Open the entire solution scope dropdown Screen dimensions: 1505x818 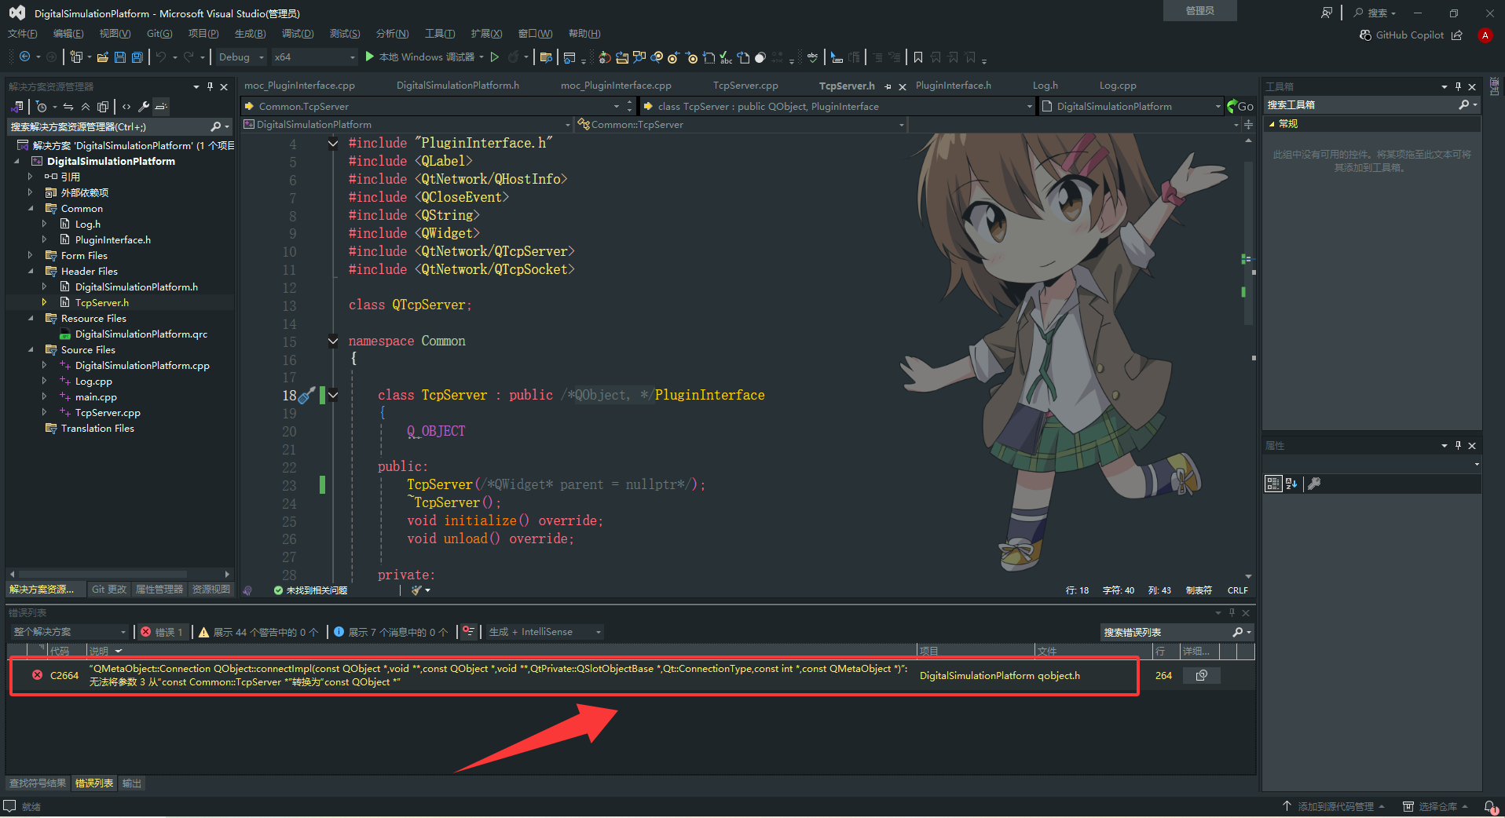coord(68,631)
